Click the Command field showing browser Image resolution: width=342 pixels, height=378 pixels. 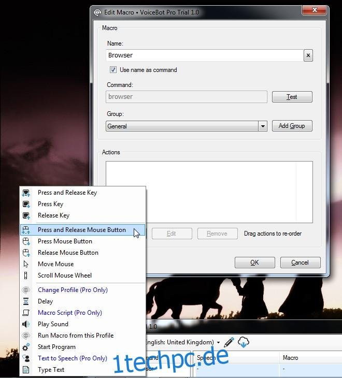coord(187,97)
